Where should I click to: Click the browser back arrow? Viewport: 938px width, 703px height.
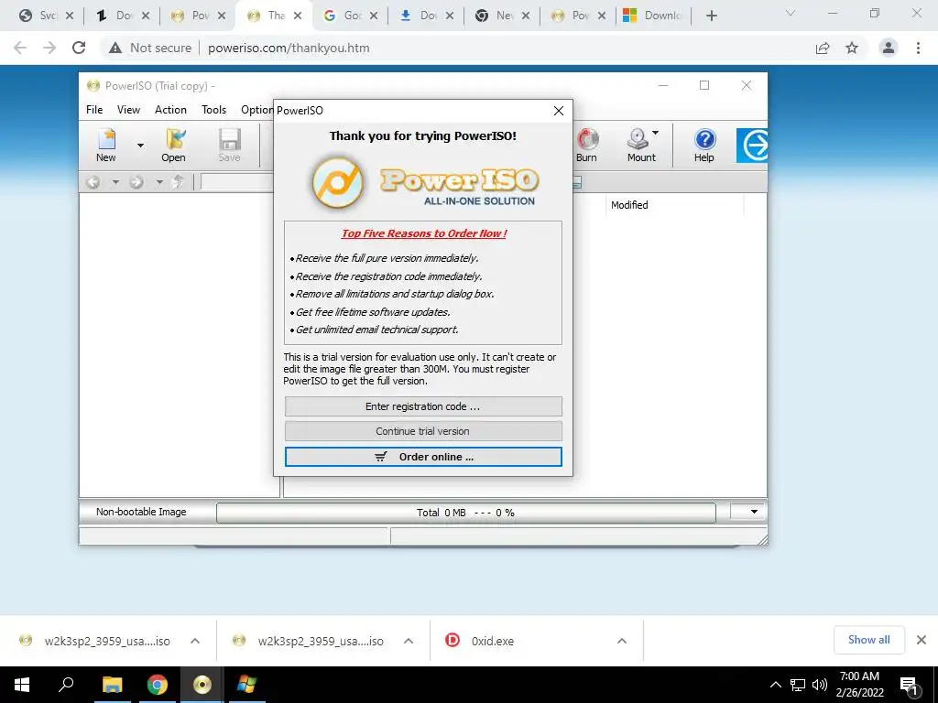coord(20,48)
